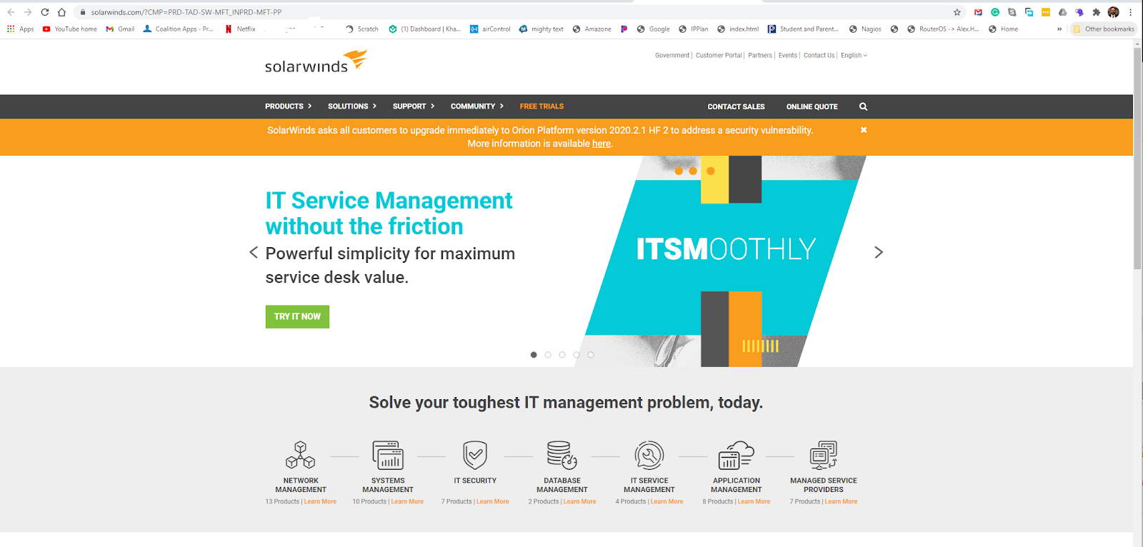Screen dimensions: 1143x547
Task: Click the Try It Now button
Action: (297, 316)
